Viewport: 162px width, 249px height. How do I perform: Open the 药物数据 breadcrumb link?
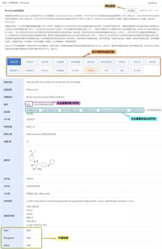[13, 3]
